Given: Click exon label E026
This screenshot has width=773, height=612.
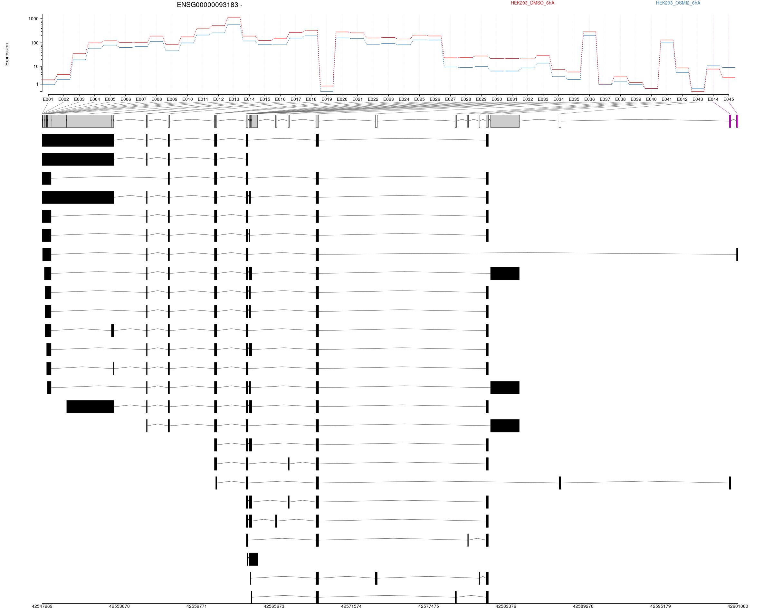Looking at the screenshot, I should [434, 99].
